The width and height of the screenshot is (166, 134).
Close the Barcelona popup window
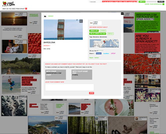(x=122, y=14)
